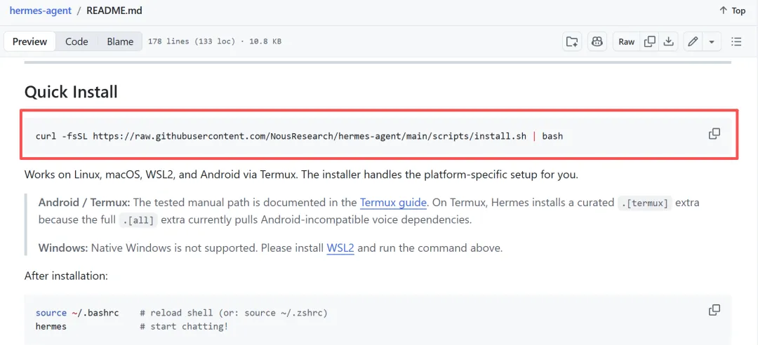This screenshot has width=758, height=345.
Task: Switch to the Code tab
Action: 77,41
